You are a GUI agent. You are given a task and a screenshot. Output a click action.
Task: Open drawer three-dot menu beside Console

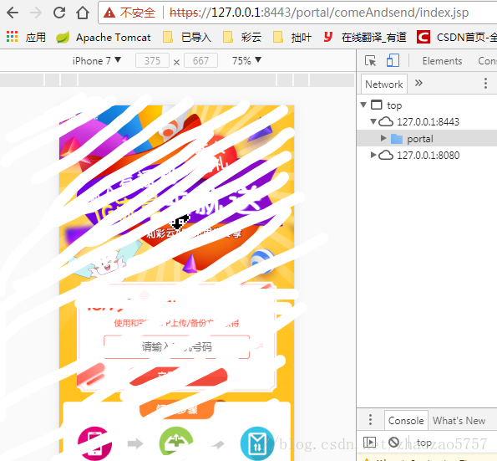[x=370, y=420]
